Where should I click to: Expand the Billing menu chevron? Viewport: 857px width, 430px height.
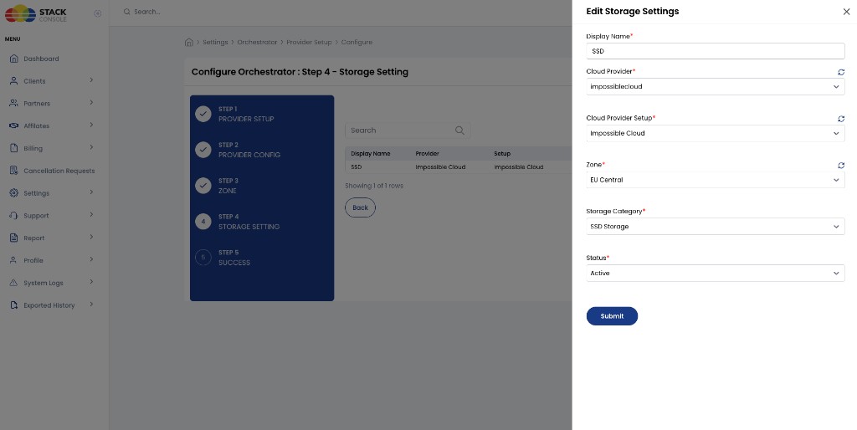click(91, 147)
